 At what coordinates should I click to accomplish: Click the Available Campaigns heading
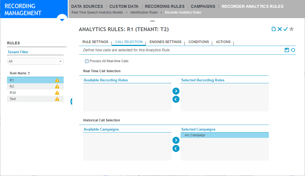click(x=101, y=129)
